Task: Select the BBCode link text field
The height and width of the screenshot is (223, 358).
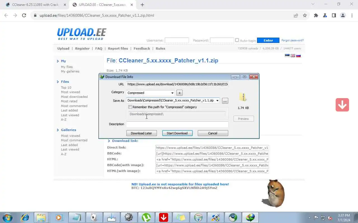Action: point(212,154)
